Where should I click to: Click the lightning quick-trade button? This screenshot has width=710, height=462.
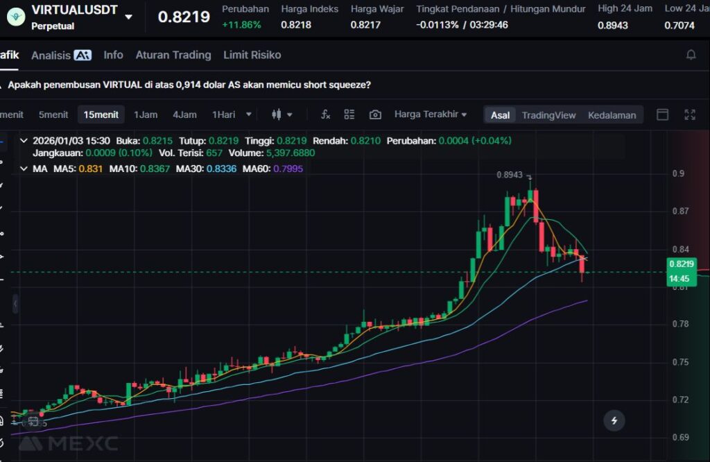click(x=614, y=420)
